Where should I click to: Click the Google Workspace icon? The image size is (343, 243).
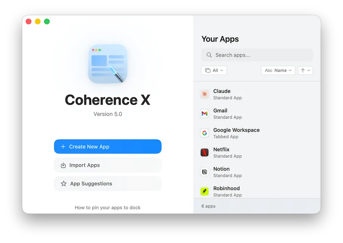204,133
